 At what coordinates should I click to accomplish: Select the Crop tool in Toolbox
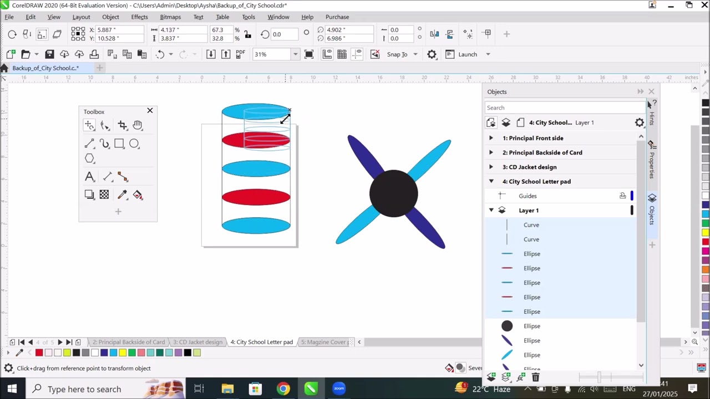pos(123,126)
